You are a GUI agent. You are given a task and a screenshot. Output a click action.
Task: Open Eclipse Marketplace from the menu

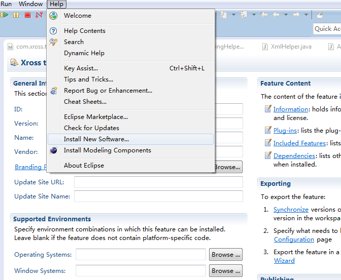click(x=96, y=117)
